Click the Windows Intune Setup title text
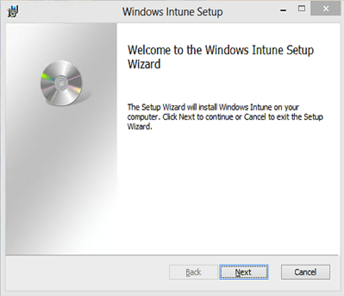The width and height of the screenshot is (344, 296). (173, 12)
